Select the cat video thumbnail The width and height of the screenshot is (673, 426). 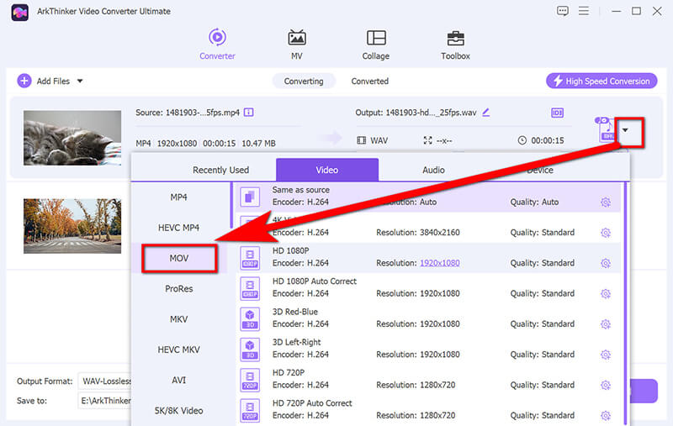coord(72,138)
